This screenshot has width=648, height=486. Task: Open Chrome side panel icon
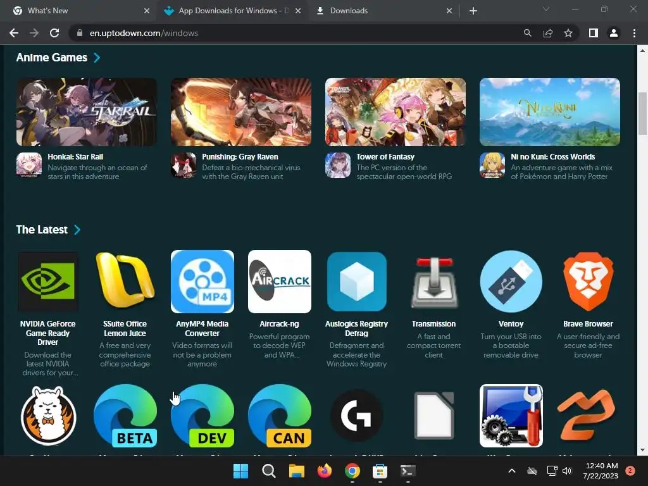594,33
